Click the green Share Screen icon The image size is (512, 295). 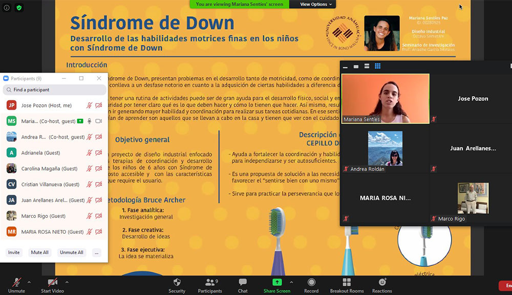[276, 282]
